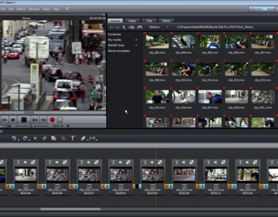The height and width of the screenshot is (217, 278).
Task: Open the dropdown arrow beside the bandage icon
Action: point(88,140)
